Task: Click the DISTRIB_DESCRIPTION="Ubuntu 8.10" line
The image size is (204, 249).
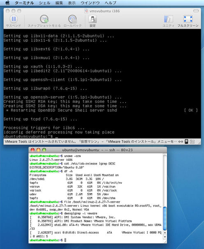Action: [x=57, y=167]
